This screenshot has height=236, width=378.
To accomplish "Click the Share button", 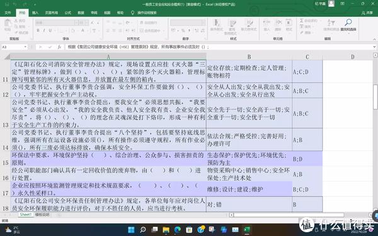I will (367, 13).
